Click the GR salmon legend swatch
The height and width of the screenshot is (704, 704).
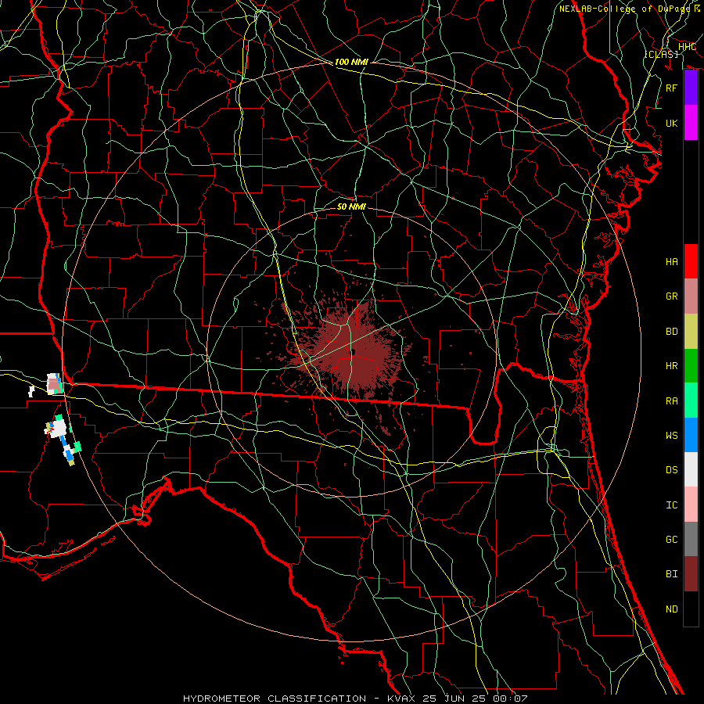pos(691,296)
